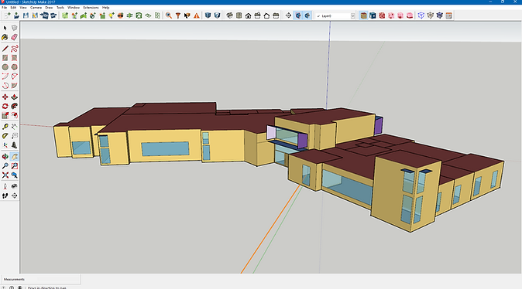Open the Camera menu
The image size is (522, 289).
coord(36,7)
